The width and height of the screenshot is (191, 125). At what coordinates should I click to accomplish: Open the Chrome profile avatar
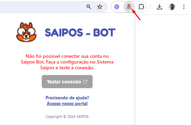(172, 7)
